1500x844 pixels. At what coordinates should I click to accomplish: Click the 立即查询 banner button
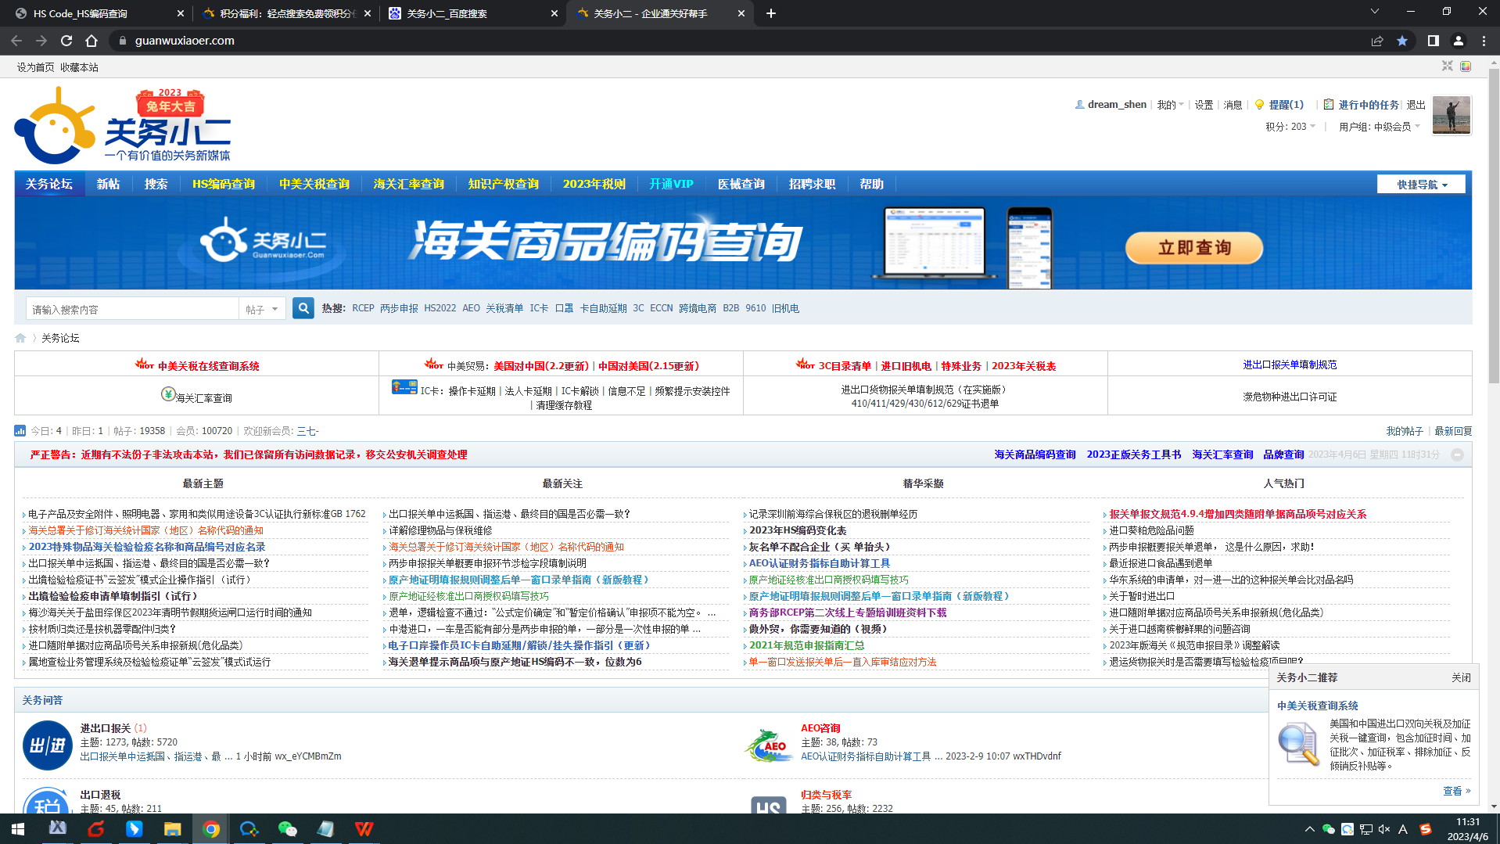click(1194, 248)
